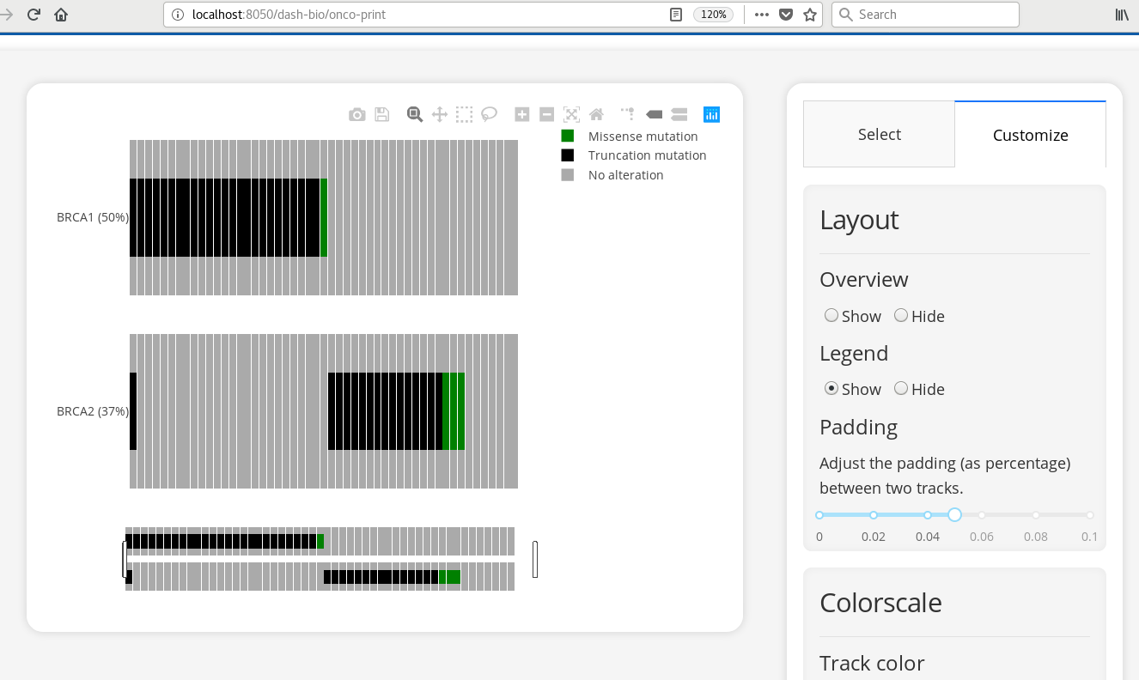Show the Overview panel
The image size is (1139, 680).
click(x=831, y=315)
